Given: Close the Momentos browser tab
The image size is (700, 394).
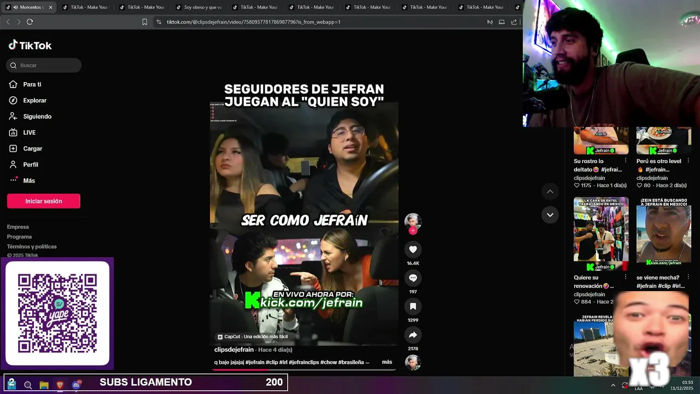Looking at the screenshot, I should point(50,7).
